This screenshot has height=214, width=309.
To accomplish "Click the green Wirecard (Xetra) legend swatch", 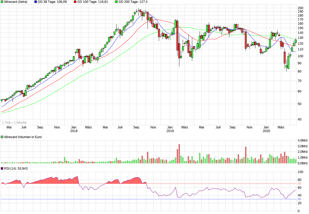I will pyautogui.click(x=2, y=2).
